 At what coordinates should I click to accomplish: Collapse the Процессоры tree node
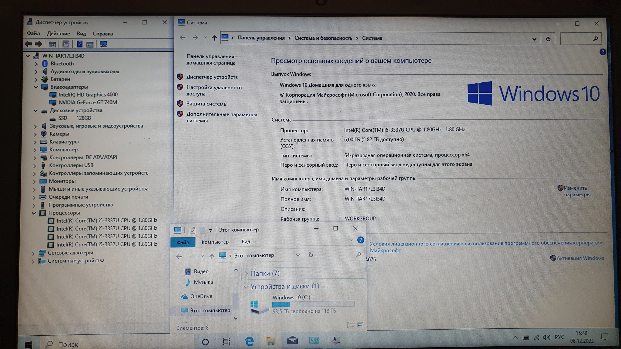pyautogui.click(x=34, y=213)
